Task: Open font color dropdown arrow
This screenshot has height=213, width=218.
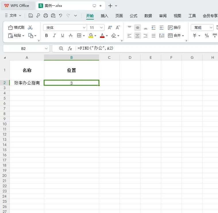Action: tap(107, 36)
